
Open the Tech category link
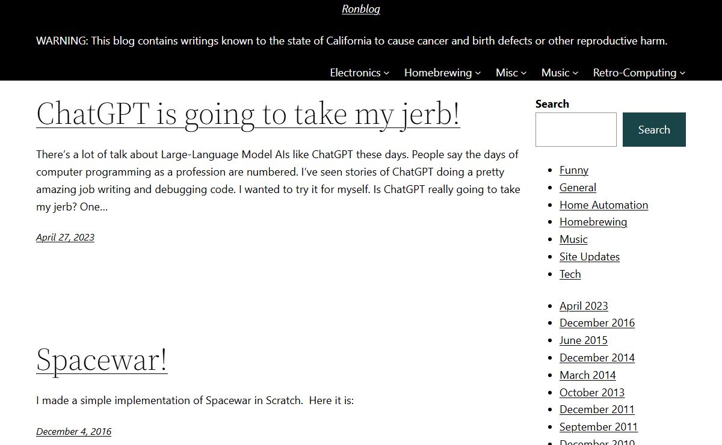tap(570, 274)
